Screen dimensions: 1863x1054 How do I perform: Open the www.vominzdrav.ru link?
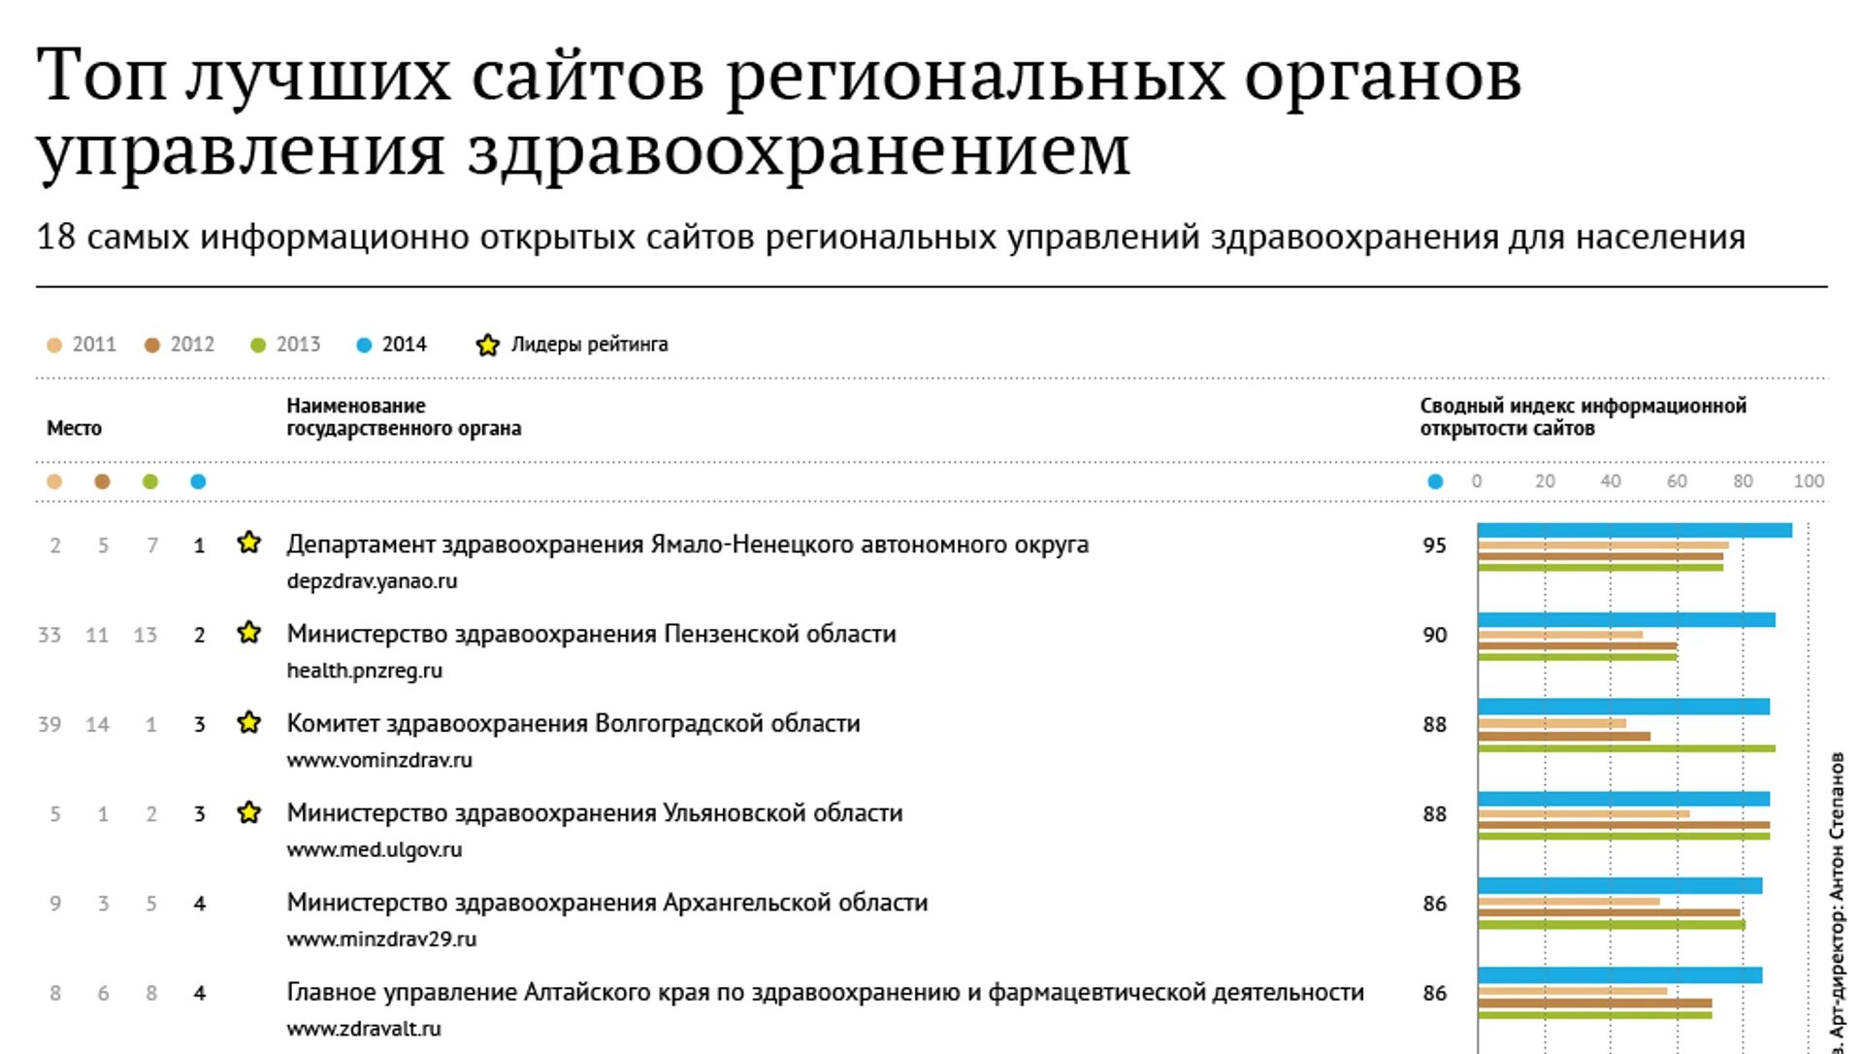(x=379, y=760)
